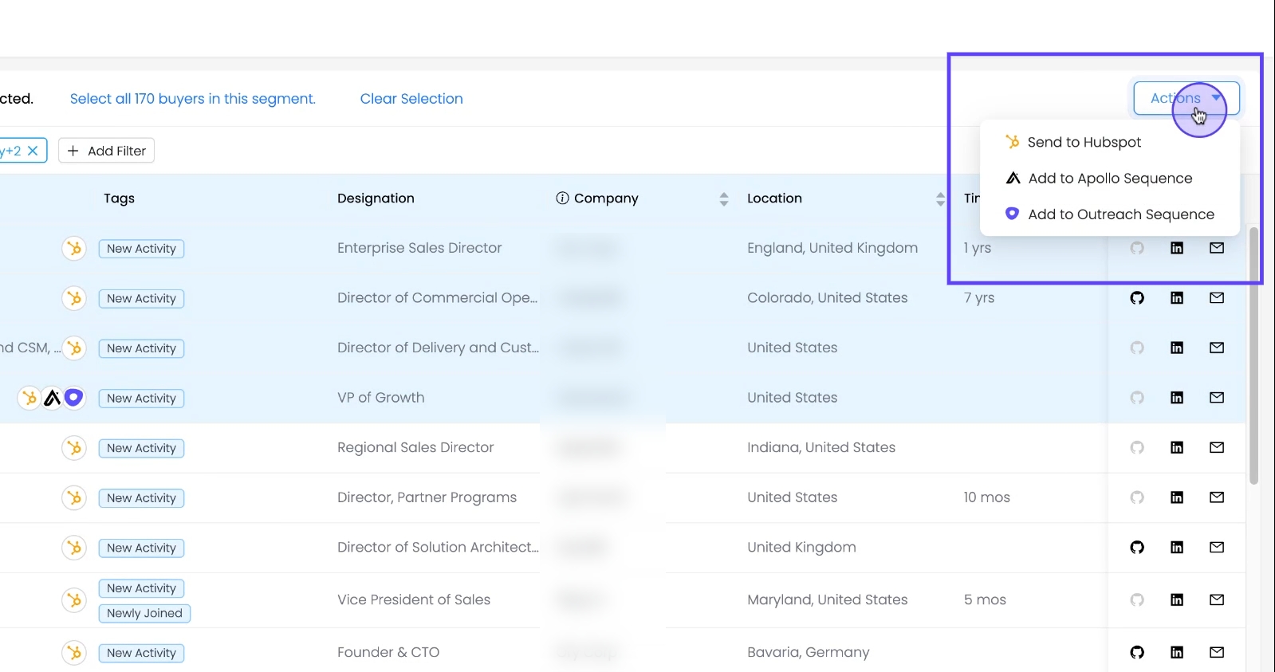Screen dimensions: 1275x672
Task: Open GitHub profile for Founder & CTO
Action: 1137,653
